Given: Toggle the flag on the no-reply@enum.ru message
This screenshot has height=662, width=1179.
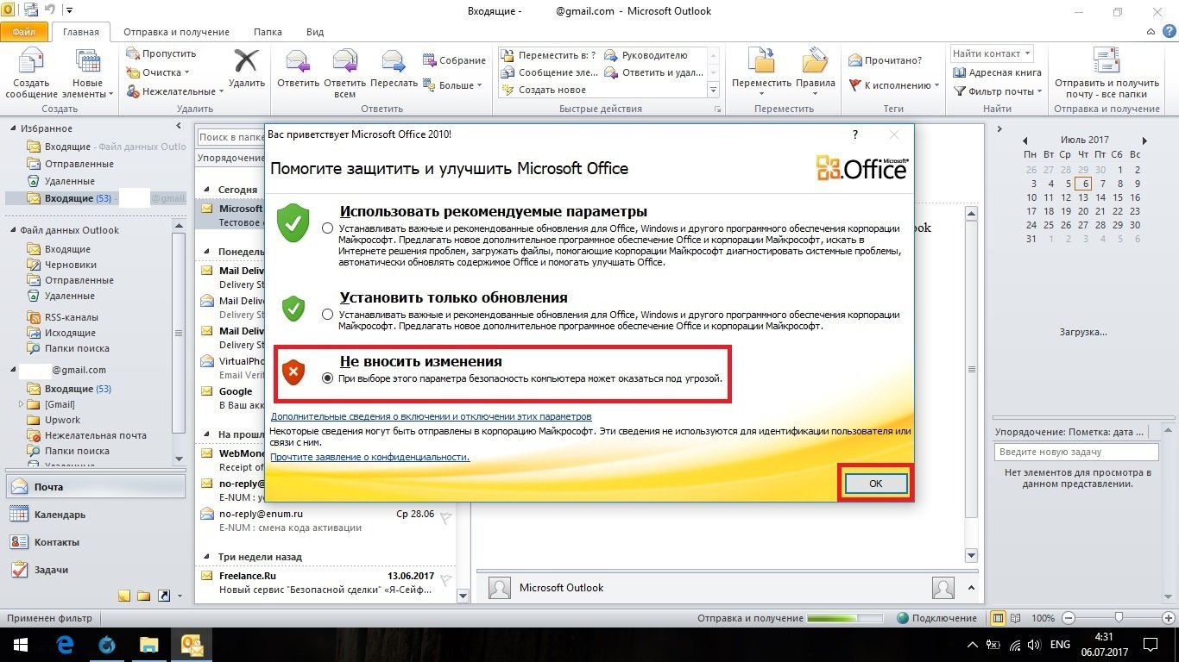Looking at the screenshot, I should (446, 518).
